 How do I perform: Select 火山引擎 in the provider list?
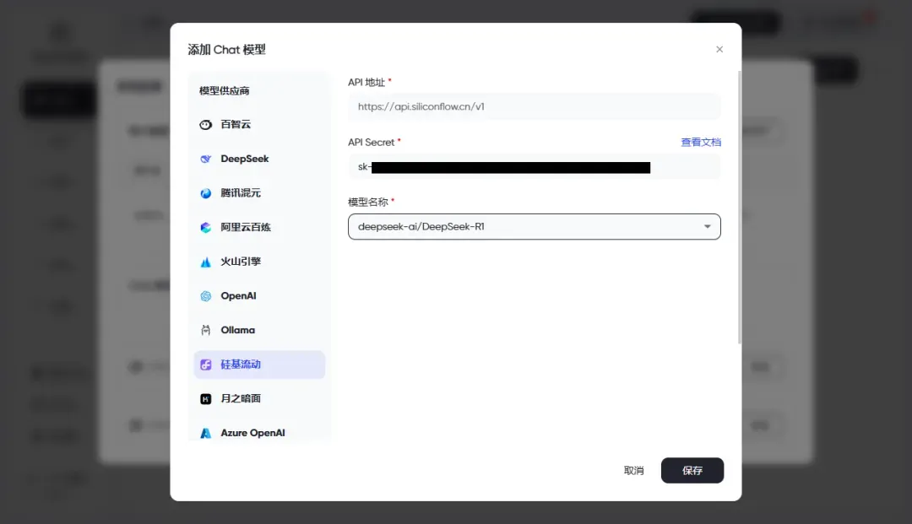coord(259,262)
